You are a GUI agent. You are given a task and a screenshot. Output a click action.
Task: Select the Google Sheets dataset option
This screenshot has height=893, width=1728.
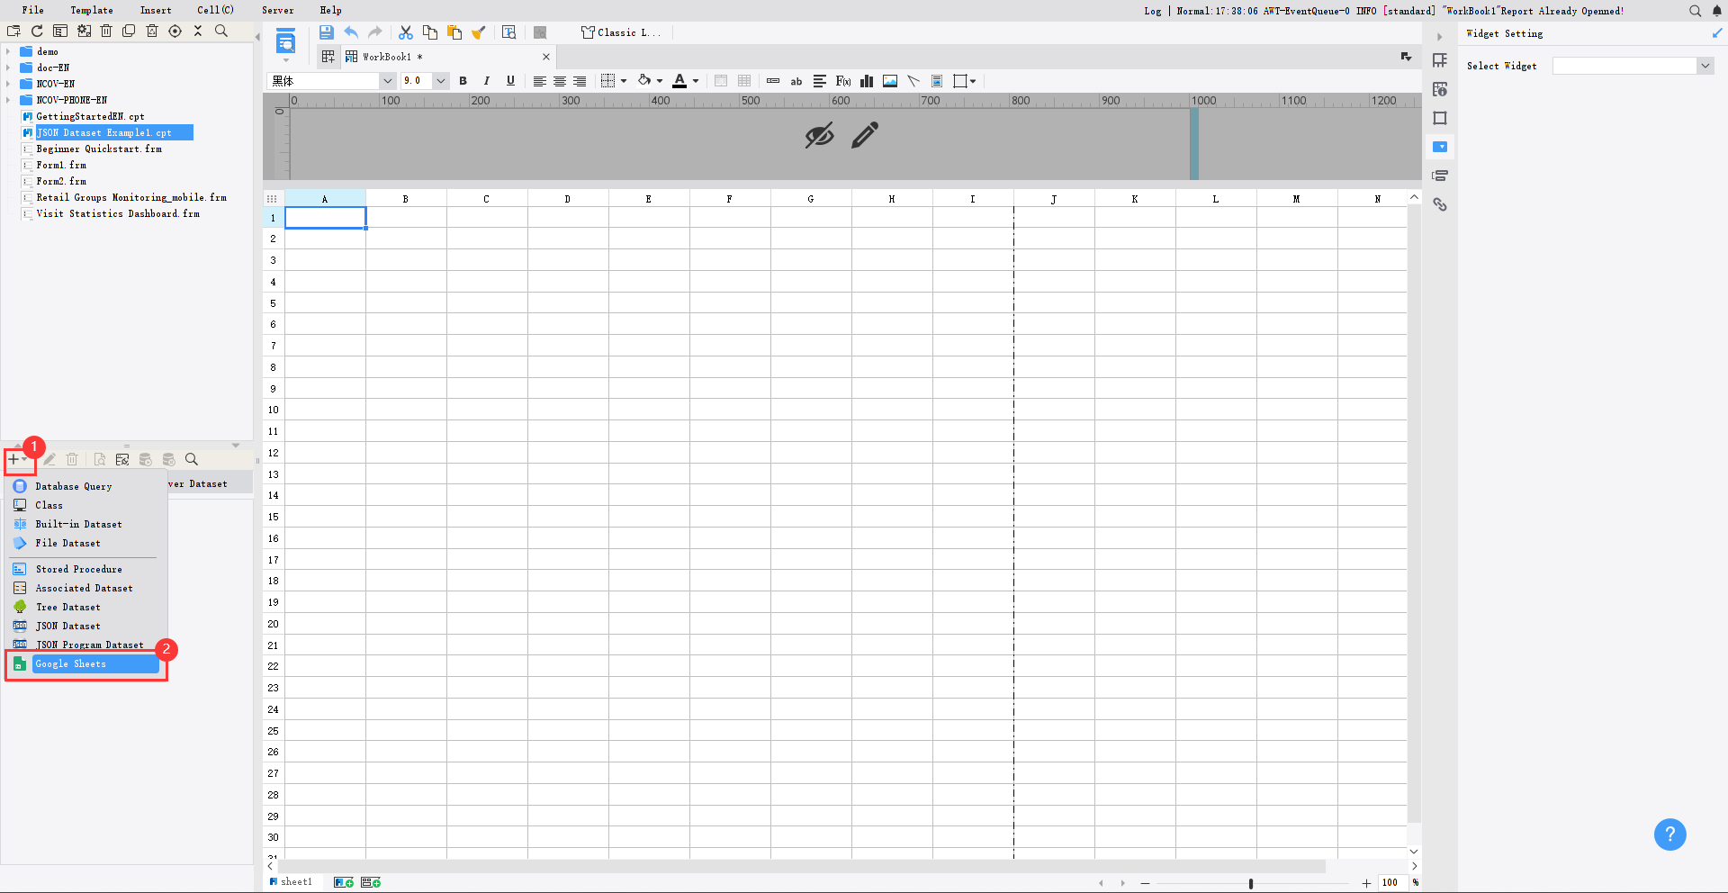(72, 663)
